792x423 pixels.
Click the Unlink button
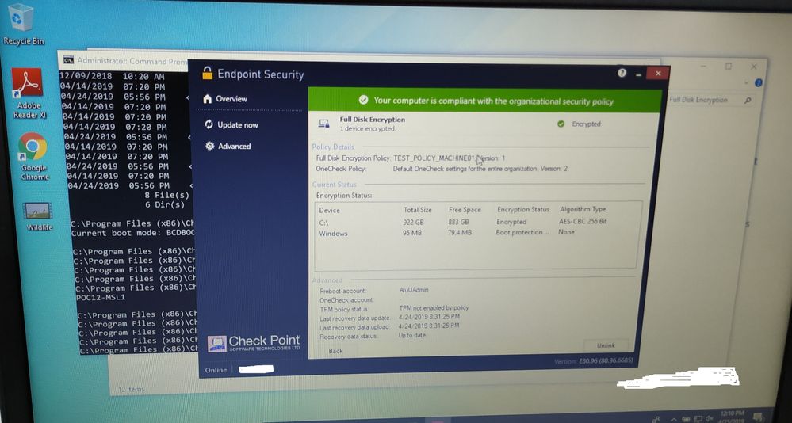(606, 345)
